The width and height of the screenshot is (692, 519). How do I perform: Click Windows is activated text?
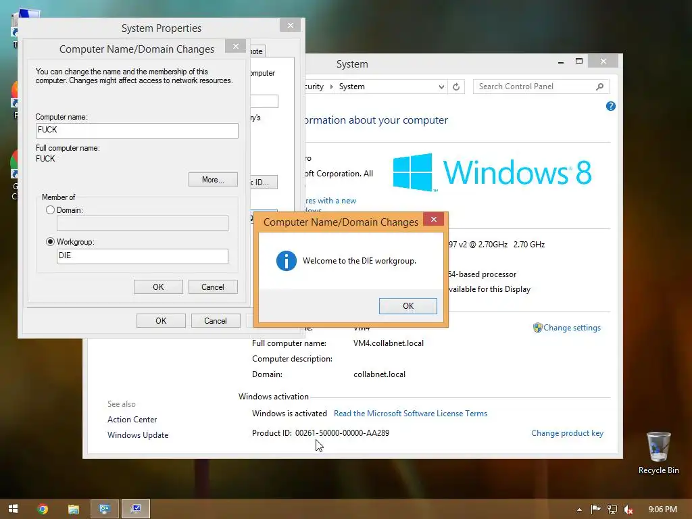tap(289, 414)
